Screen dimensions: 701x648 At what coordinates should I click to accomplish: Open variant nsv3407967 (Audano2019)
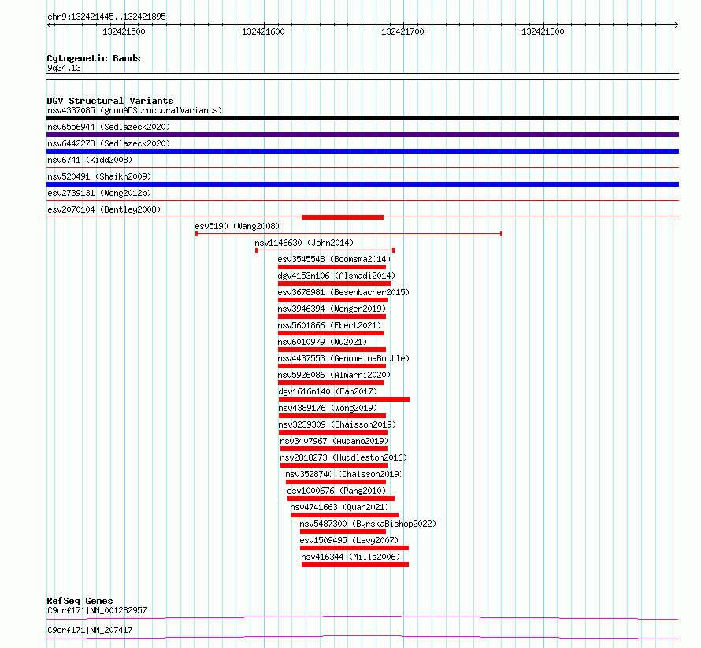(x=334, y=441)
